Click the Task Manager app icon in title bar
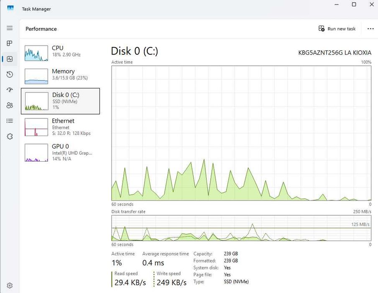The width and height of the screenshot is (378, 293). (10, 8)
